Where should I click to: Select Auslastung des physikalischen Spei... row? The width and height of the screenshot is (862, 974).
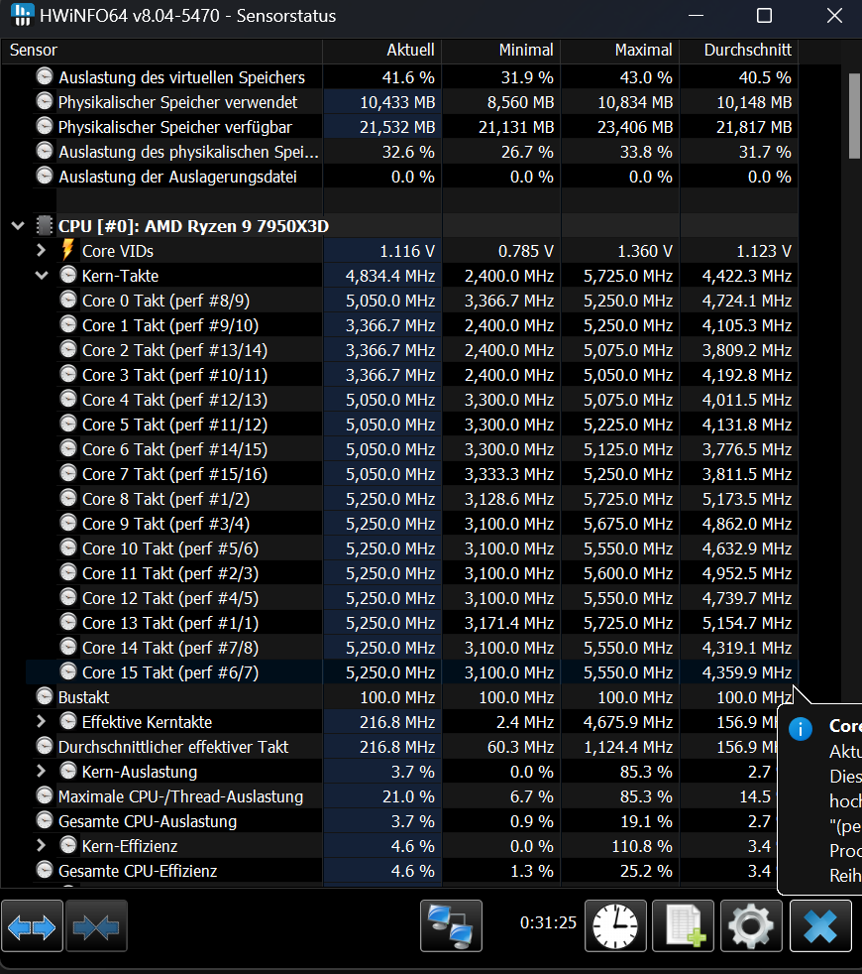[x=412, y=152]
